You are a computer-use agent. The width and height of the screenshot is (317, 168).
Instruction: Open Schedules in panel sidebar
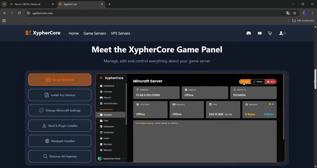107,132
